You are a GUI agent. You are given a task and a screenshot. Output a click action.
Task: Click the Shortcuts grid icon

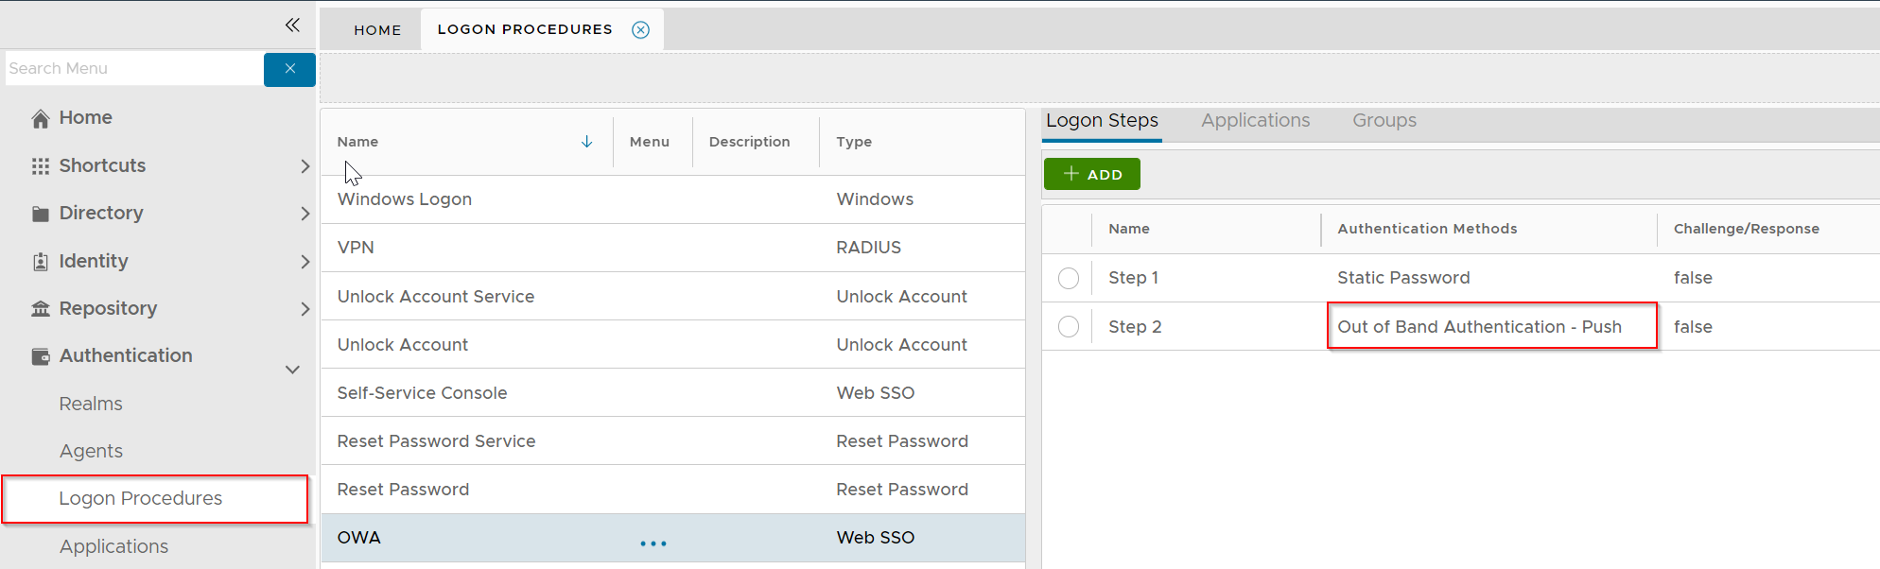pos(40,166)
